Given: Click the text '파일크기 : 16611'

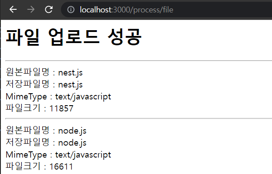Looking at the screenshot, I should [40, 166].
